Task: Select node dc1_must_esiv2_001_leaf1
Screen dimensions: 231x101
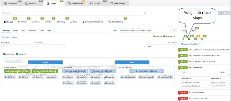Action: point(75,71)
